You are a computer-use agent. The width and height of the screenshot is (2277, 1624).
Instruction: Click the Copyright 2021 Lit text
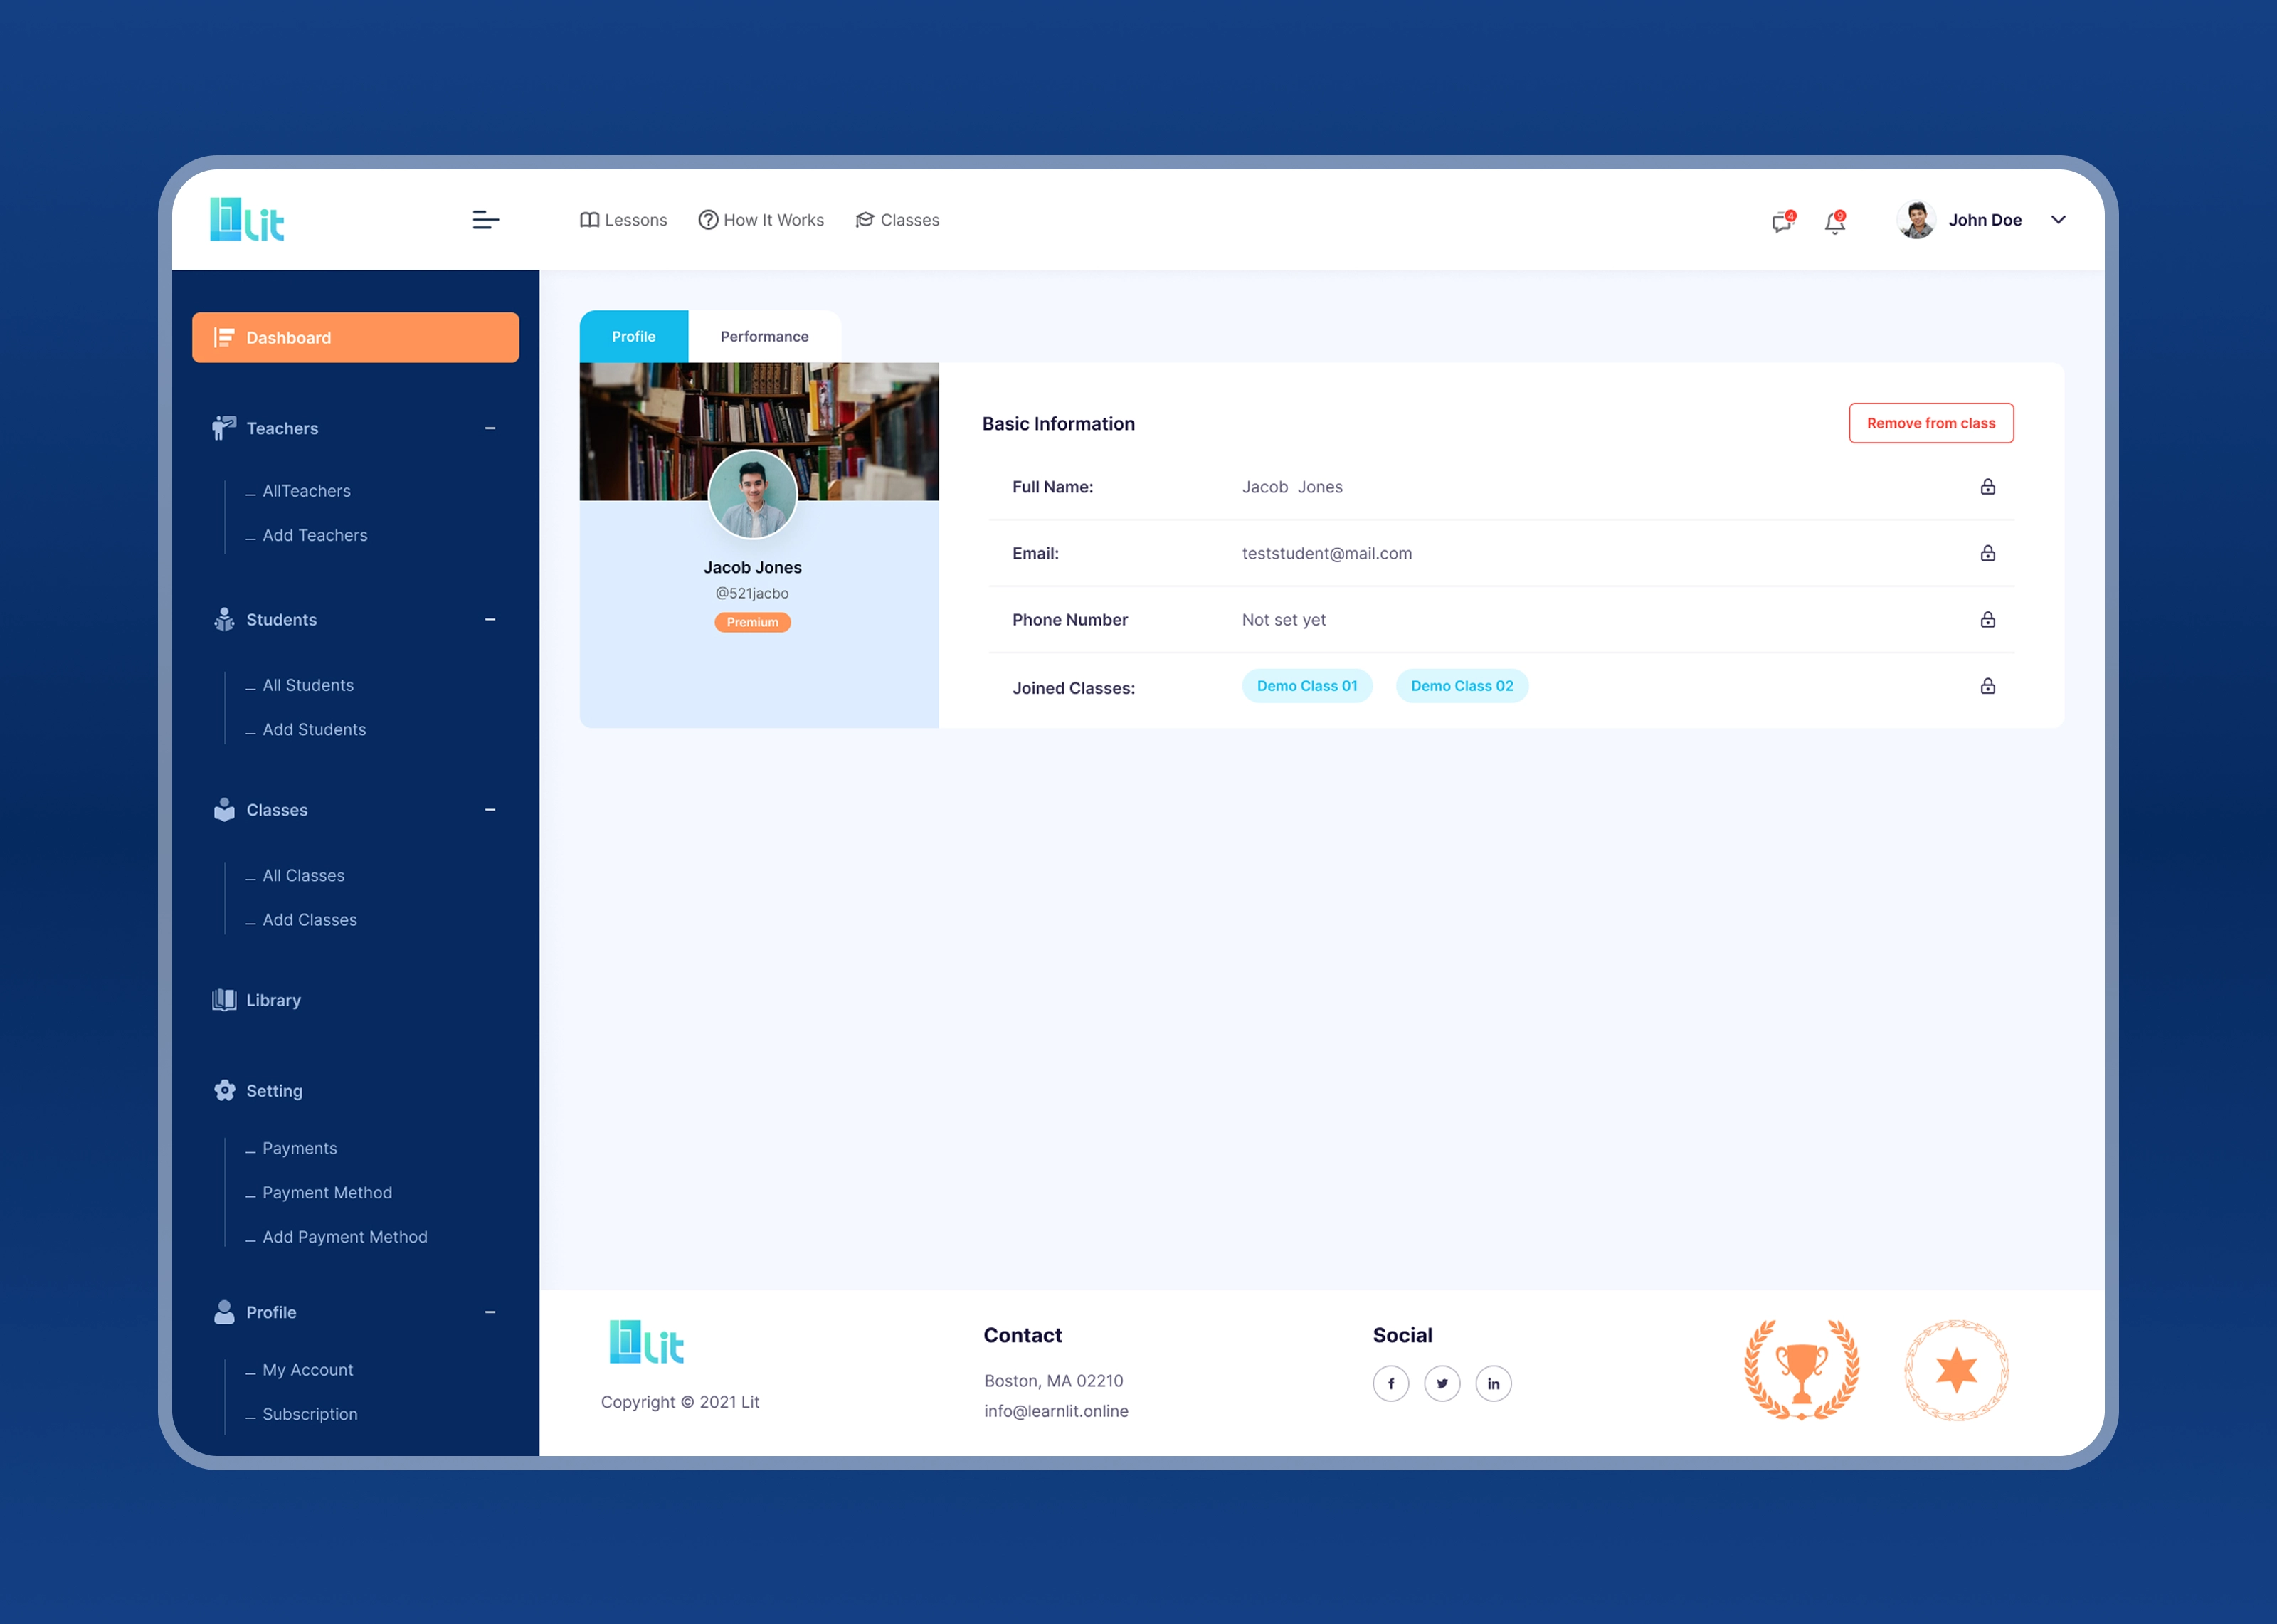pyautogui.click(x=680, y=1402)
